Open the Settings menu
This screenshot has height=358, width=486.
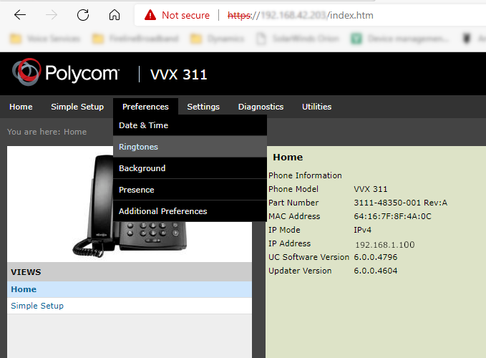point(203,107)
